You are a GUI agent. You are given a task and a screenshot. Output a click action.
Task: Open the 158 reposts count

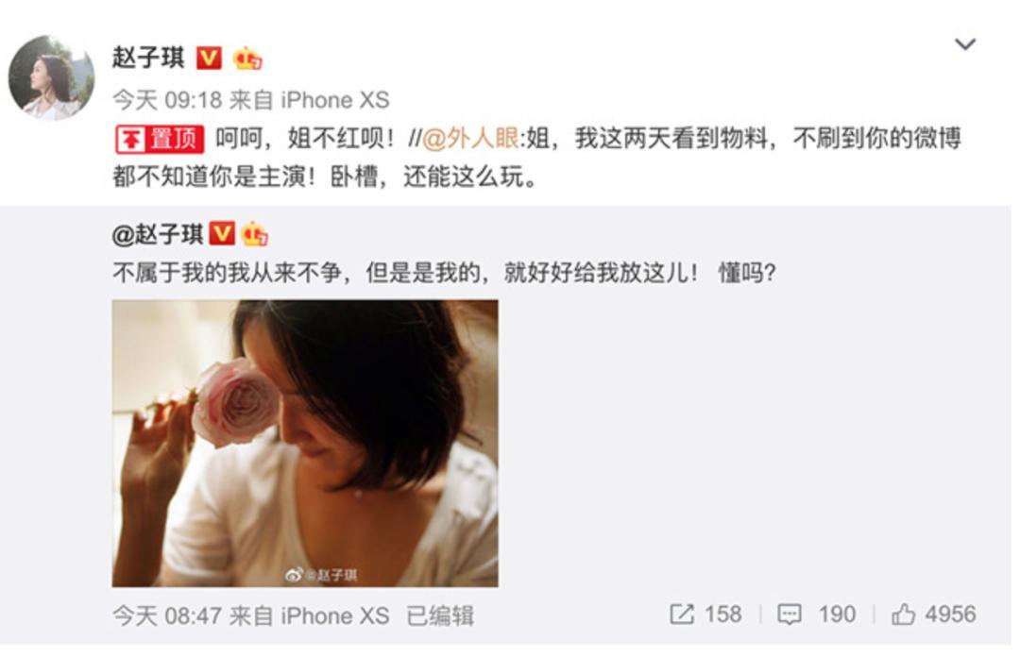coord(722,615)
